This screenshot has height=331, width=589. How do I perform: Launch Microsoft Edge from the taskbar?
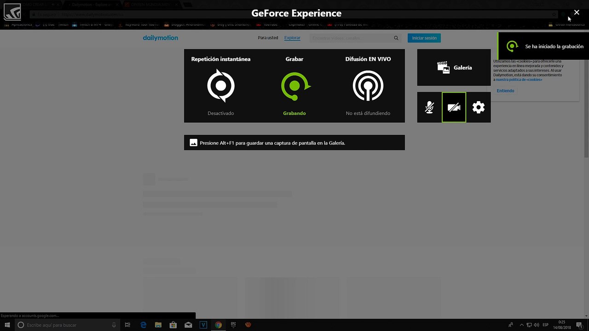coord(143,325)
